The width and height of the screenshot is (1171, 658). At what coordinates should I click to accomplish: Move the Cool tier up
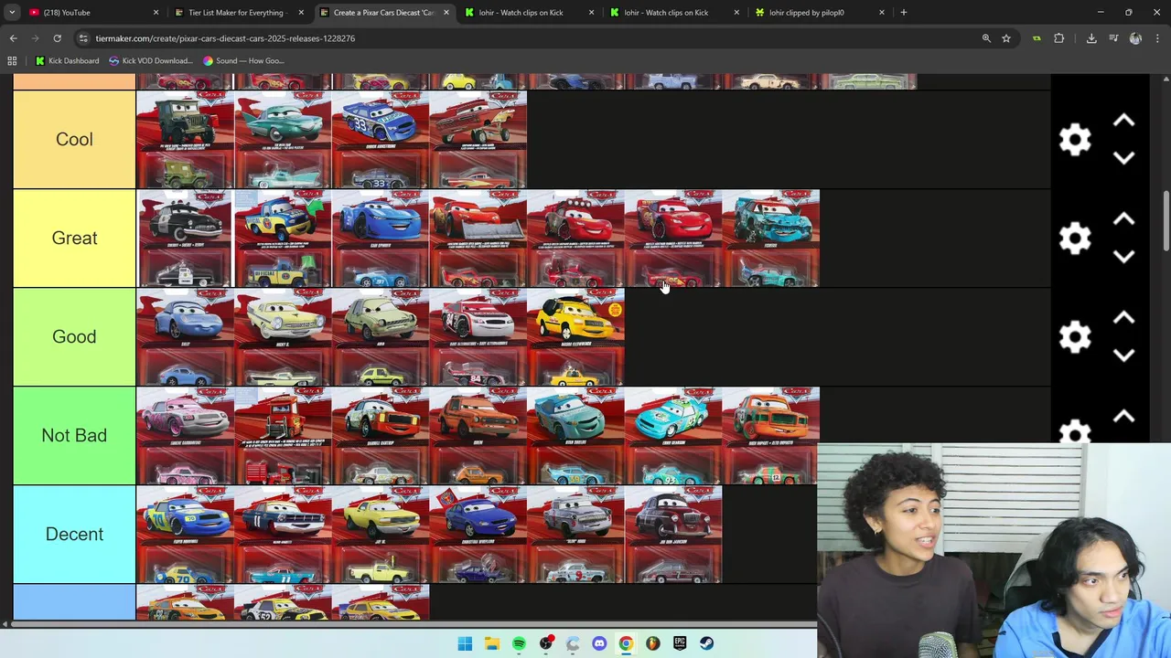click(1123, 121)
